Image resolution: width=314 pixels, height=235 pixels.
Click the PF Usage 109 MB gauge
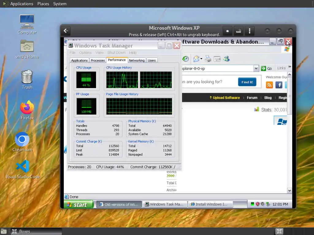click(86, 106)
